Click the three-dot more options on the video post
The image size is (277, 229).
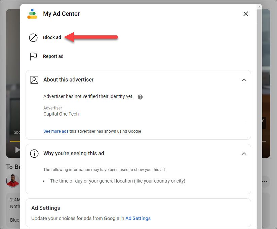[264, 181]
